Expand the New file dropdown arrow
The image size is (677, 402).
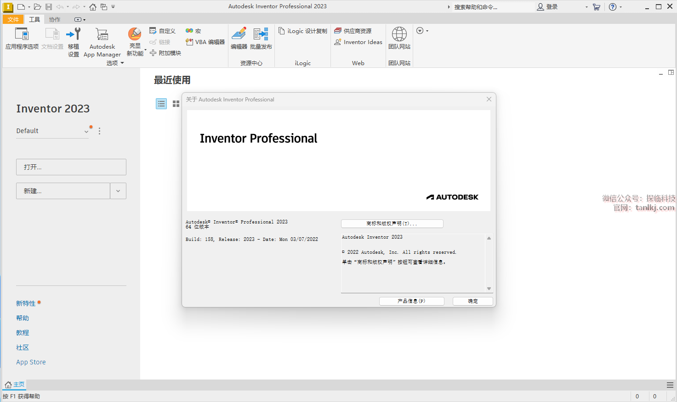click(x=118, y=191)
